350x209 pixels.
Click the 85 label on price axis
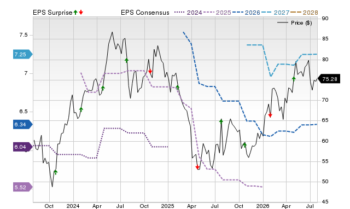click(x=325, y=39)
